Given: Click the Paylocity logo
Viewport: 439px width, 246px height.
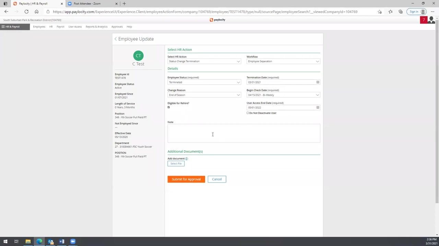Looking at the screenshot, I should [217, 20].
